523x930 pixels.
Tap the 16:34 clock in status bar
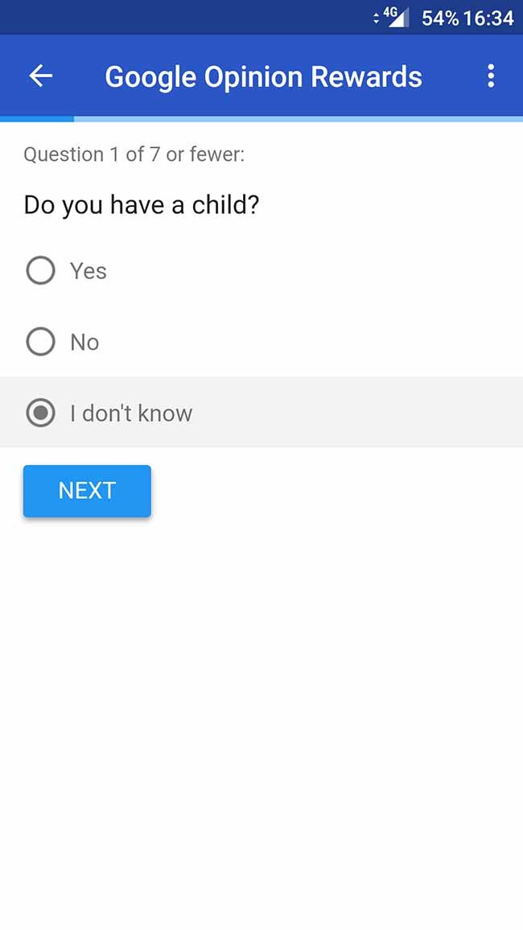click(x=488, y=18)
